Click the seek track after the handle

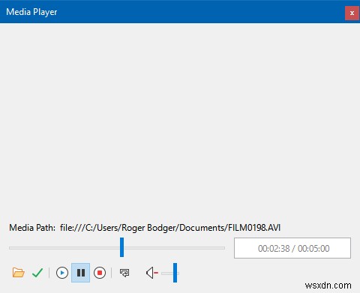point(174,248)
